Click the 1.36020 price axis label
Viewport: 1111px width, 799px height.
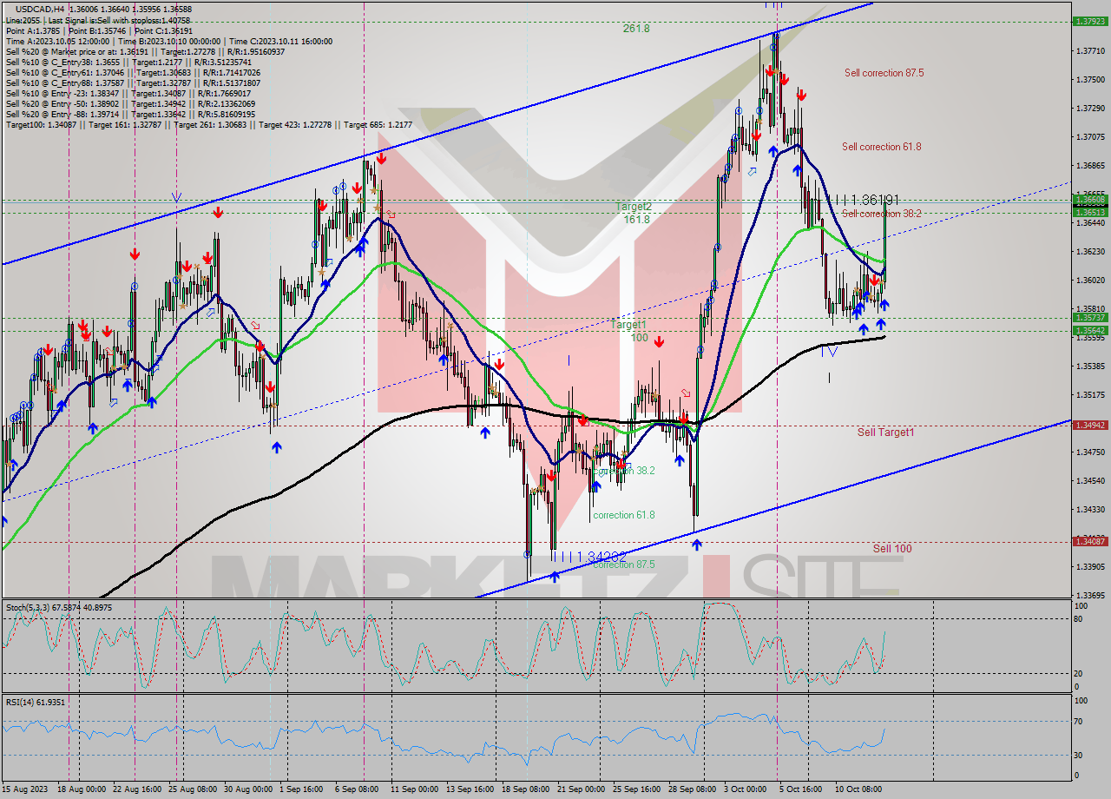pyautogui.click(x=1090, y=281)
